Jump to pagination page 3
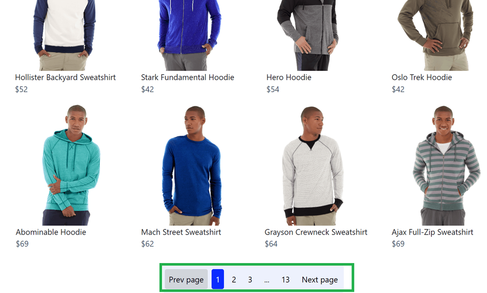Image resolution: width=487 pixels, height=293 pixels. click(x=250, y=279)
